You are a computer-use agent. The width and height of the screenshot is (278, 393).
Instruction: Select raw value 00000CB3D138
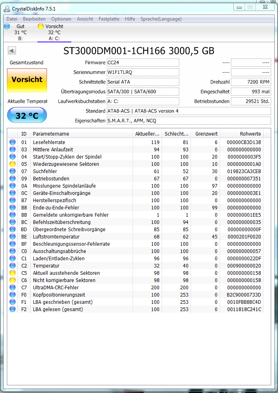244,142
